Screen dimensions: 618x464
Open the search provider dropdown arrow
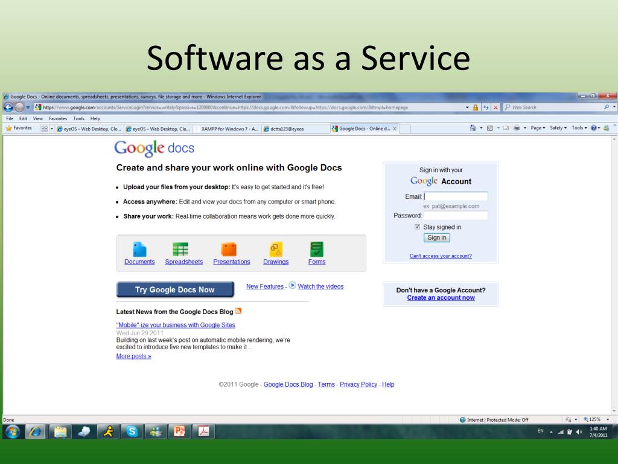[x=614, y=107]
